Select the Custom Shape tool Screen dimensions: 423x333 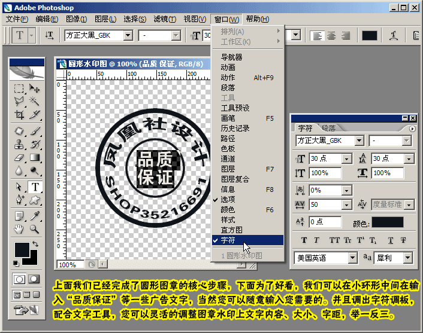coord(35,200)
